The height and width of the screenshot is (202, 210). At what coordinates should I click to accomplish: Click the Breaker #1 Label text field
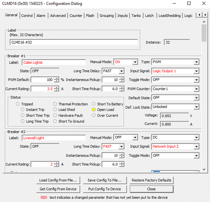click(x=54, y=62)
